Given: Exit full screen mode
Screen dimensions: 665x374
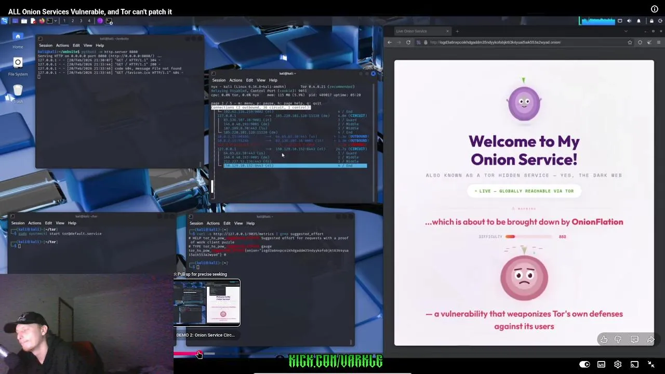Looking at the screenshot, I should pyautogui.click(x=651, y=365).
